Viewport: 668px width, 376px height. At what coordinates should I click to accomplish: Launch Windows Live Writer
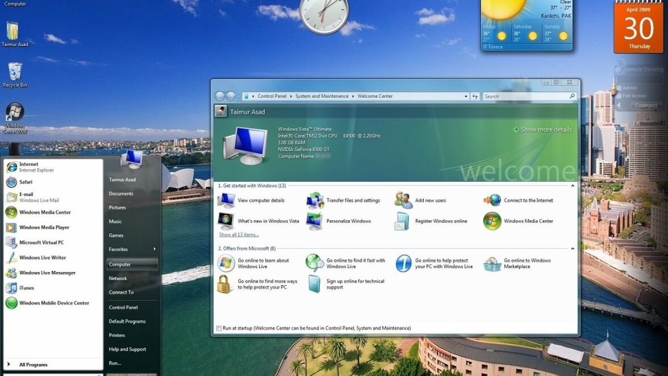52,258
